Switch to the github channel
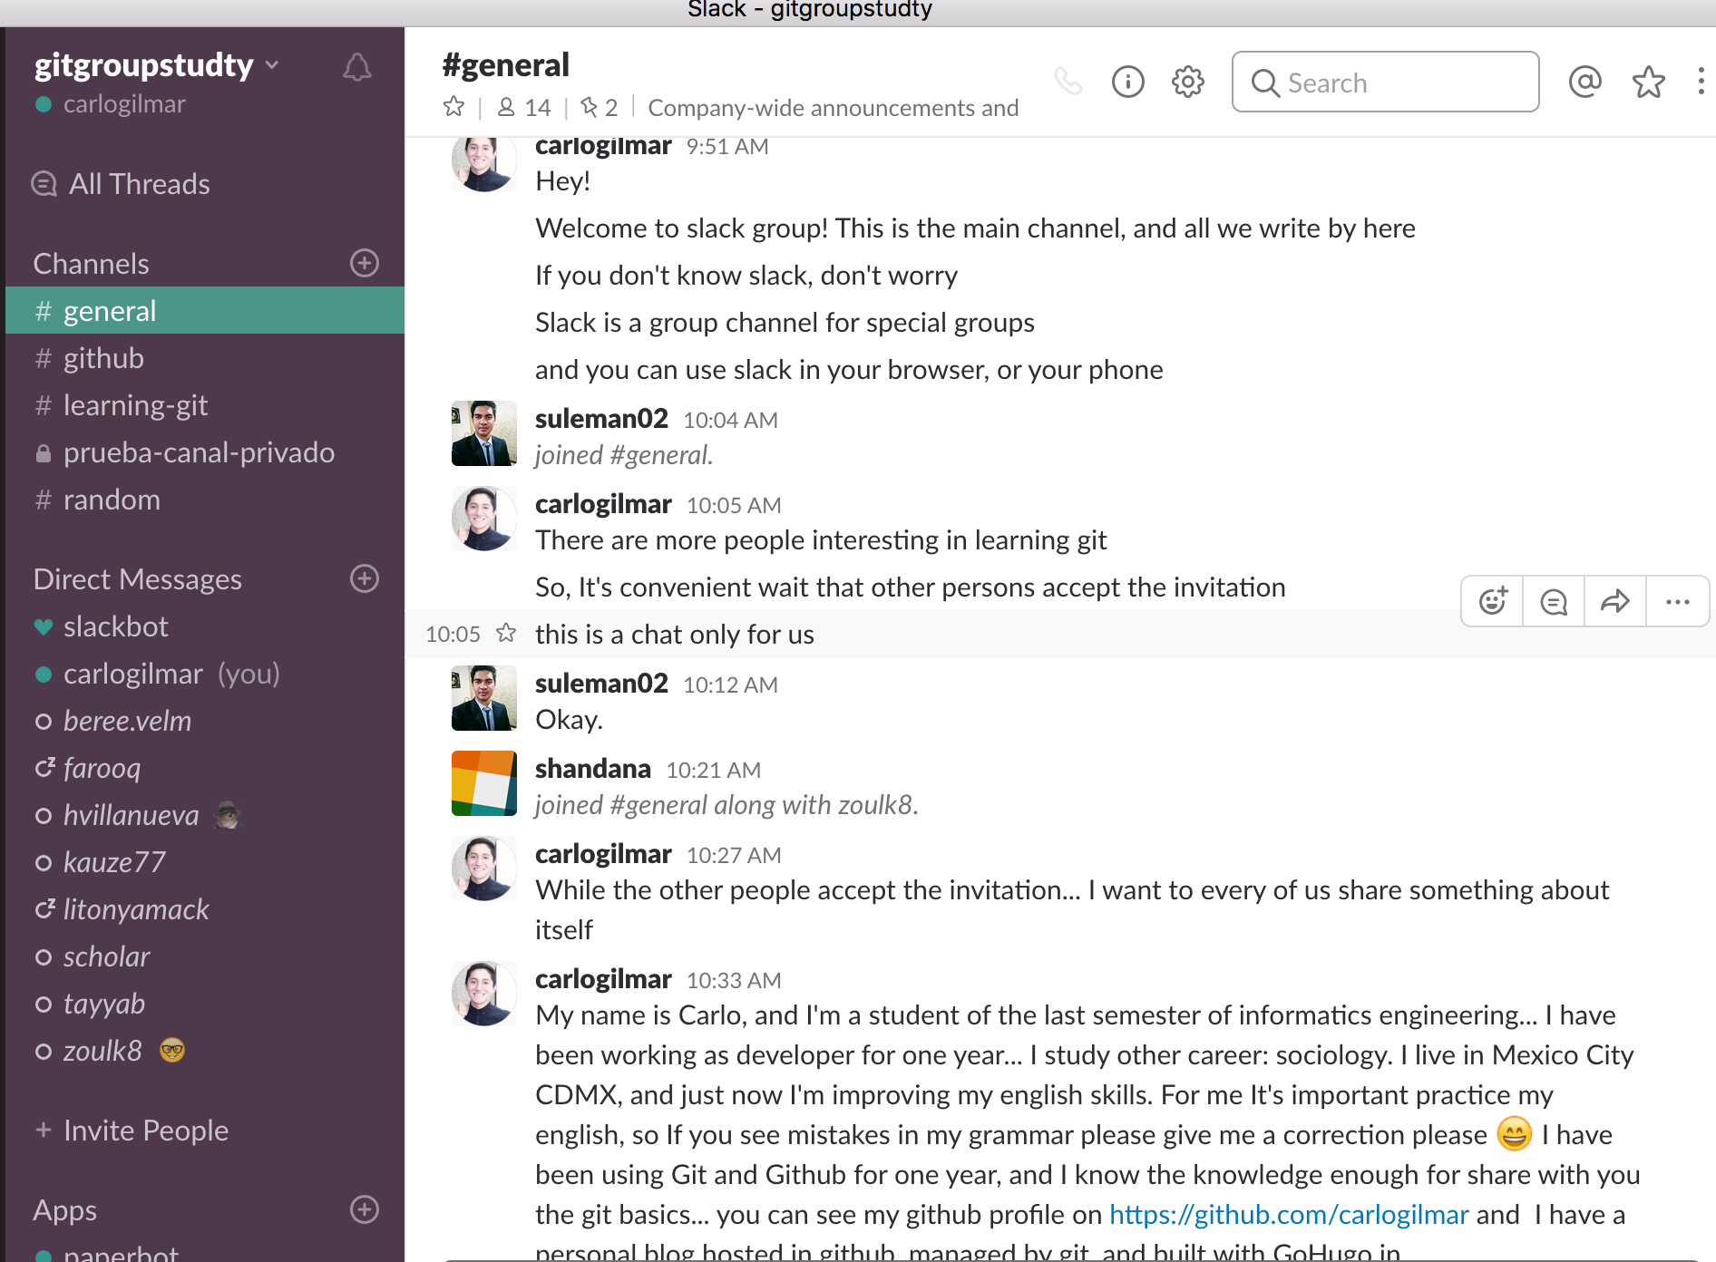Viewport: 1716px width, 1262px height. [205, 358]
